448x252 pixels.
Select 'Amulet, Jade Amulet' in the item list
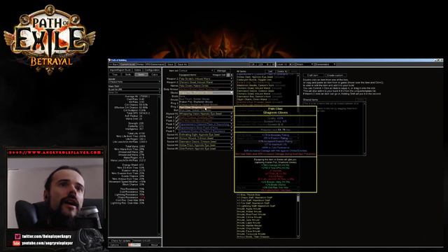coord(249,220)
